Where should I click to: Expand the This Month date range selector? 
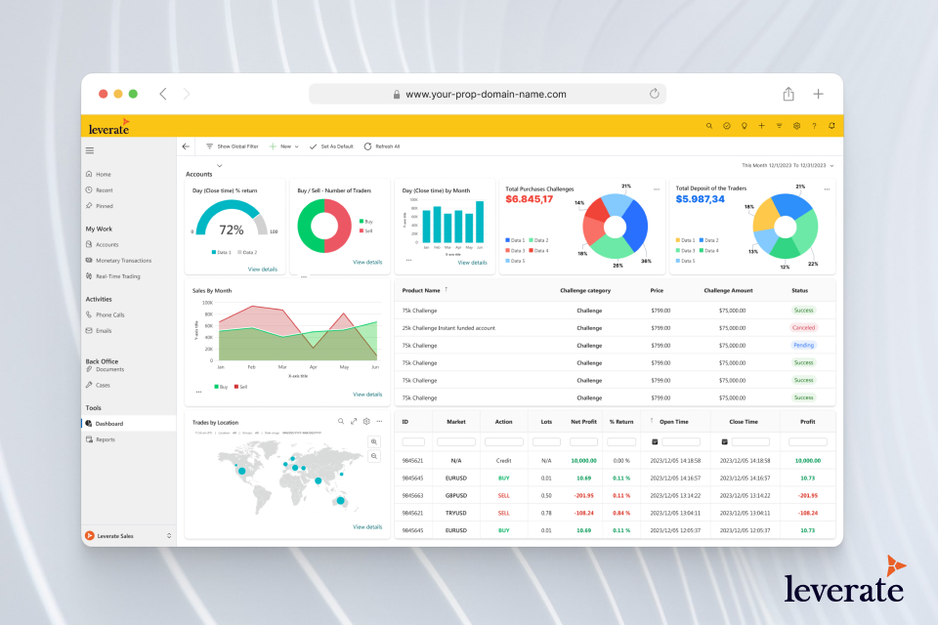pos(788,166)
